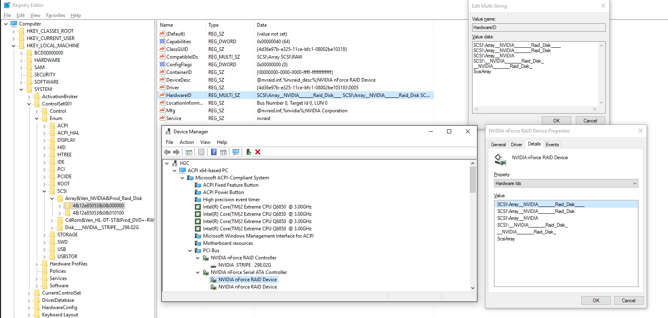Screen dimensions: 668x318
Task: Switch to Events tab in Properties dialog
Action: click(552, 145)
